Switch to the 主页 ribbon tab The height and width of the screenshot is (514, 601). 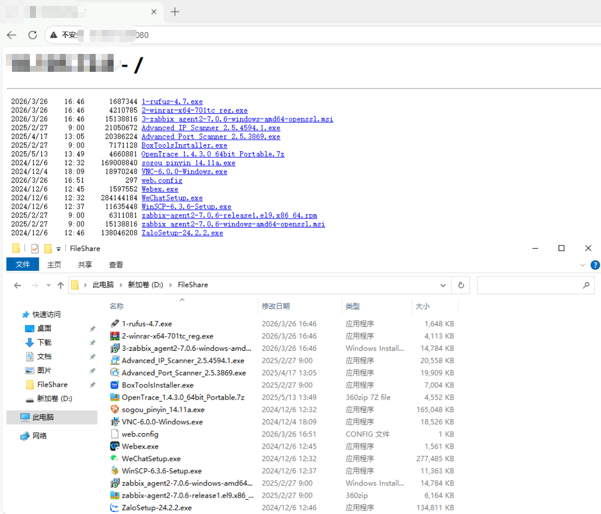click(54, 264)
